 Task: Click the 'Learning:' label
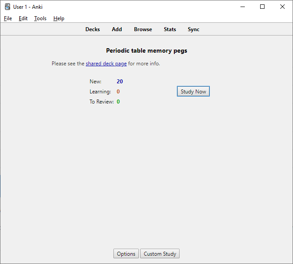(x=100, y=92)
